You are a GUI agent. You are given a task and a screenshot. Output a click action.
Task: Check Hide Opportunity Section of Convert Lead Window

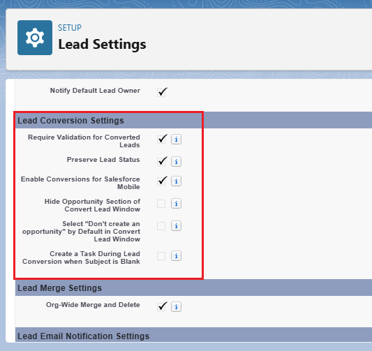pos(161,204)
